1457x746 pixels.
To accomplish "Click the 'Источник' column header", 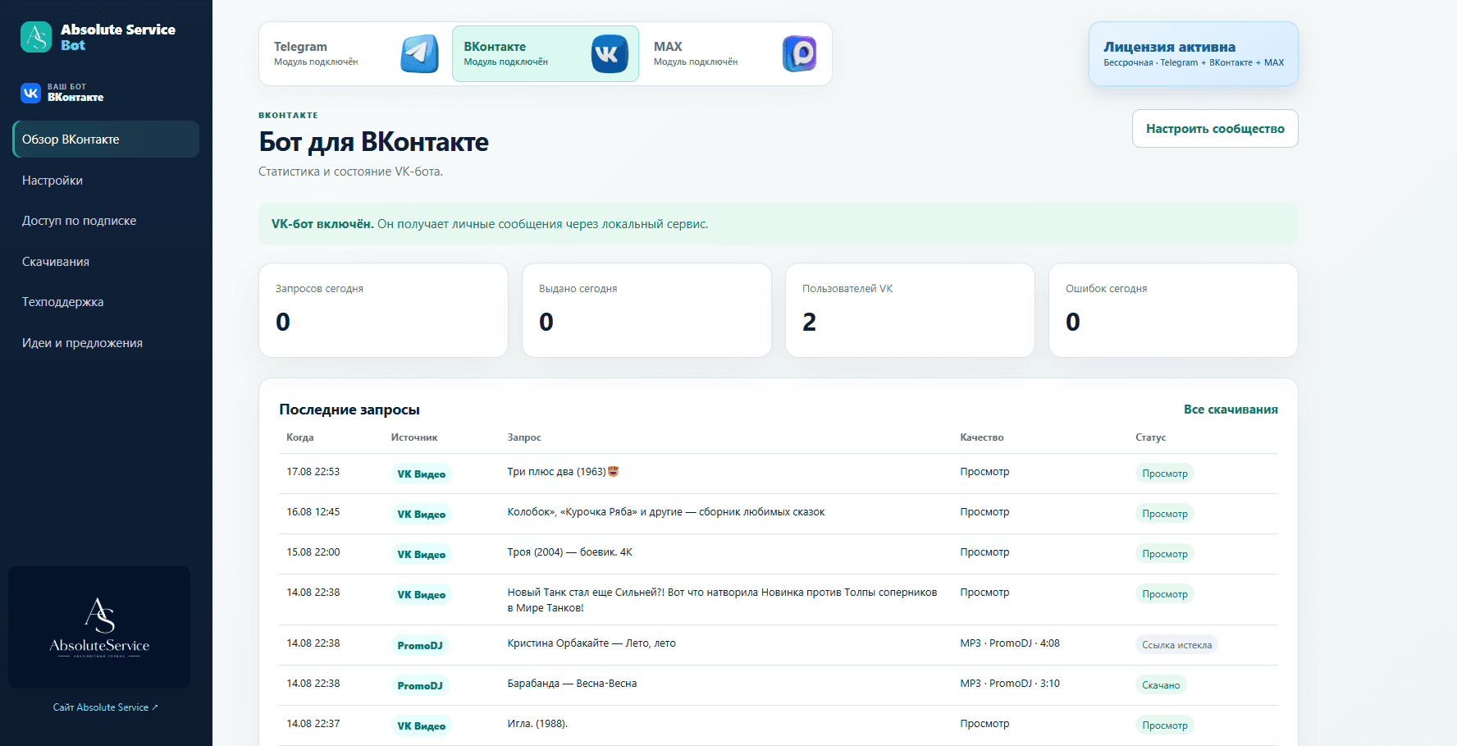I will point(414,437).
